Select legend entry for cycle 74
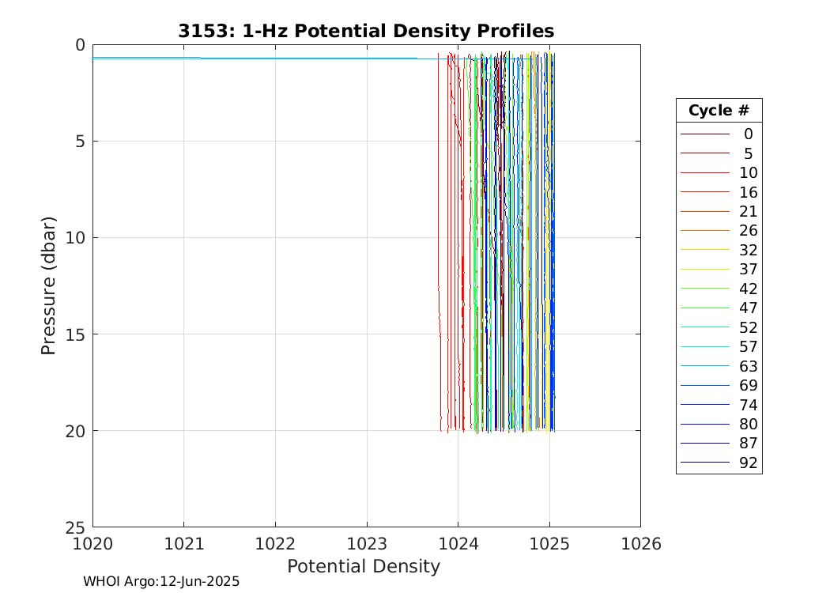 click(x=719, y=405)
